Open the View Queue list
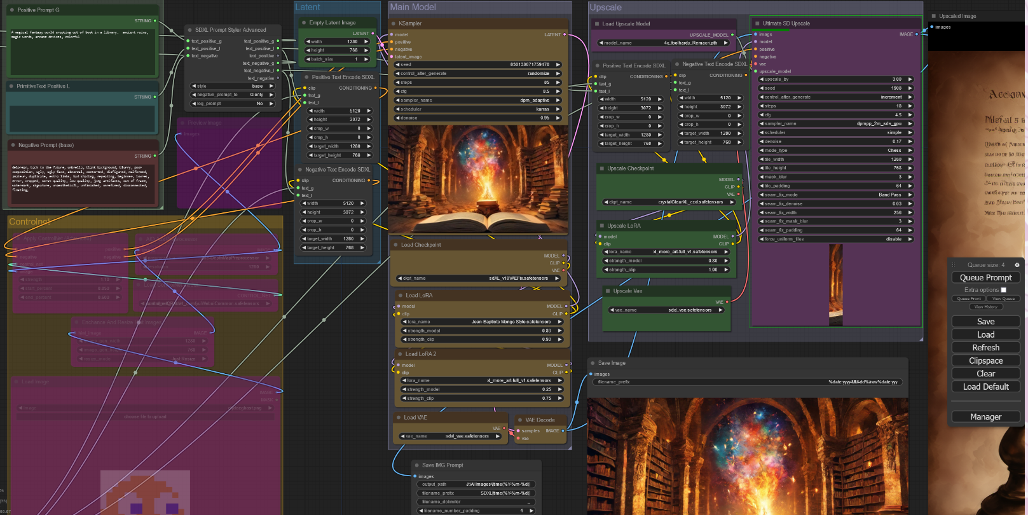This screenshot has width=1028, height=515. coord(1003,299)
